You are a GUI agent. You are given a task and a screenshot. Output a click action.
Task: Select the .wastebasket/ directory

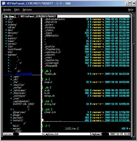[x=21, y=101]
